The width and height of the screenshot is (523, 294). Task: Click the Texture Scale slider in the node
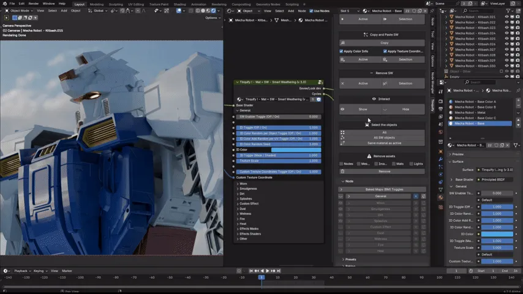click(279, 161)
